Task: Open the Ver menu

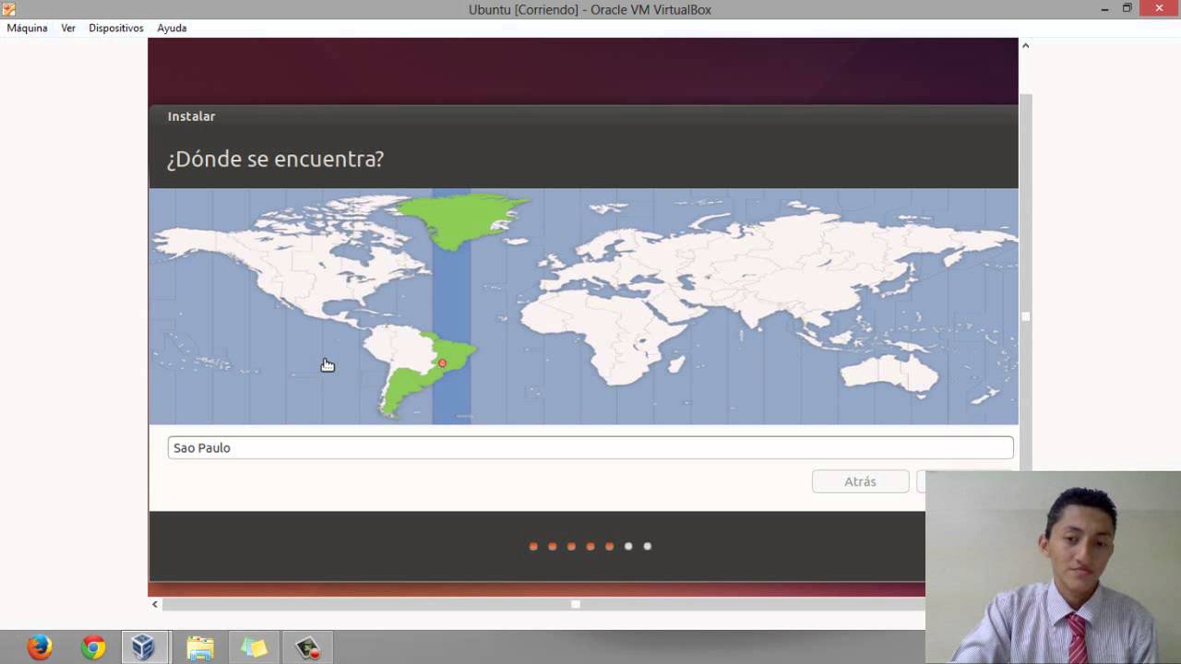Action: tap(68, 28)
